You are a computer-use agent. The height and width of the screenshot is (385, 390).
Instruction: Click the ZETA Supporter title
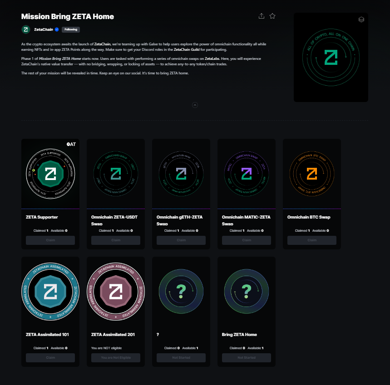coord(42,217)
